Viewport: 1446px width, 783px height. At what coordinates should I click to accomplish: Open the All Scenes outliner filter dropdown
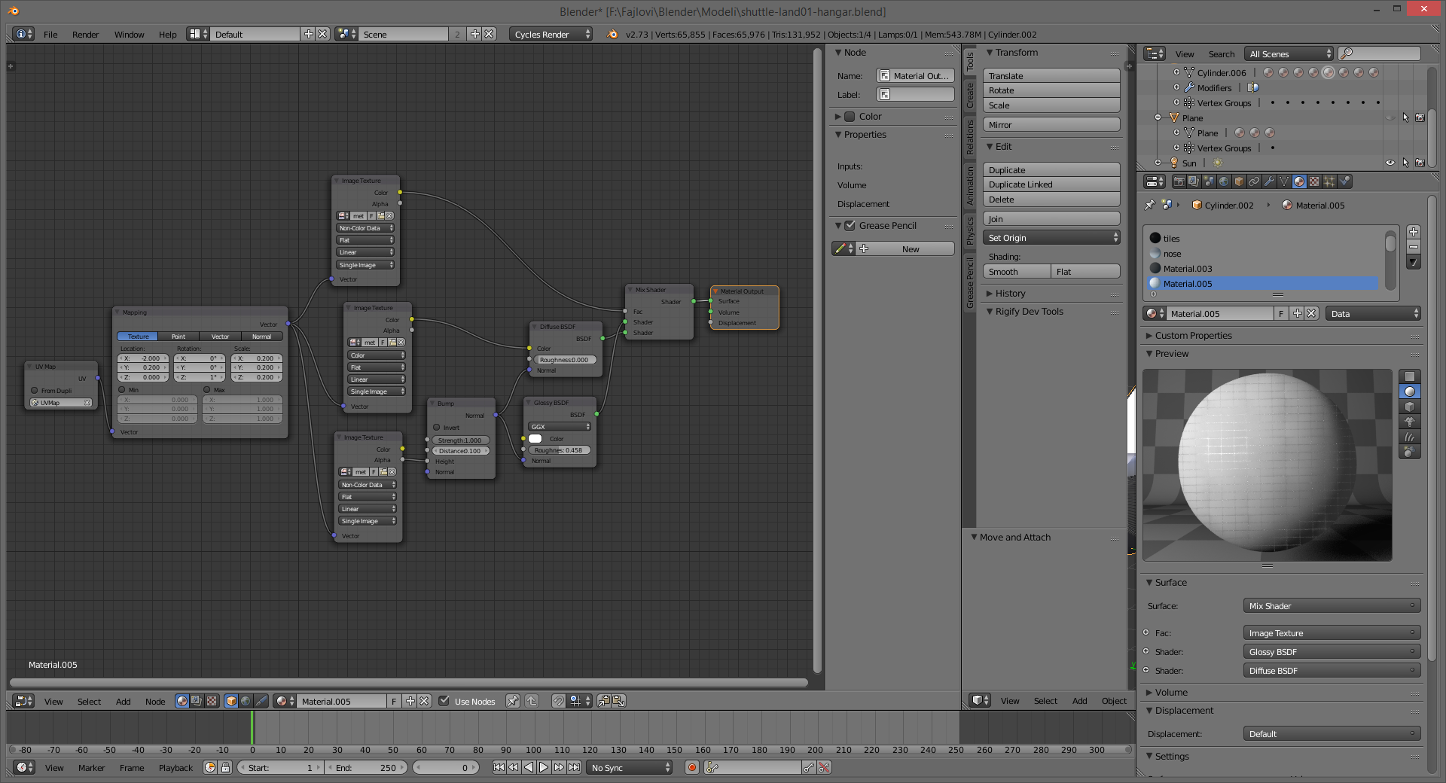coord(1289,53)
